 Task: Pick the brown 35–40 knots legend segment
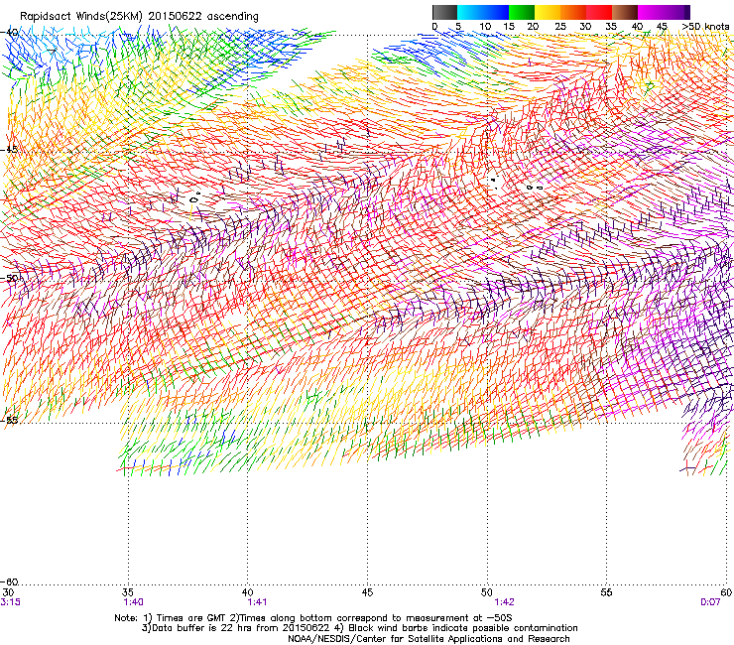pos(625,12)
